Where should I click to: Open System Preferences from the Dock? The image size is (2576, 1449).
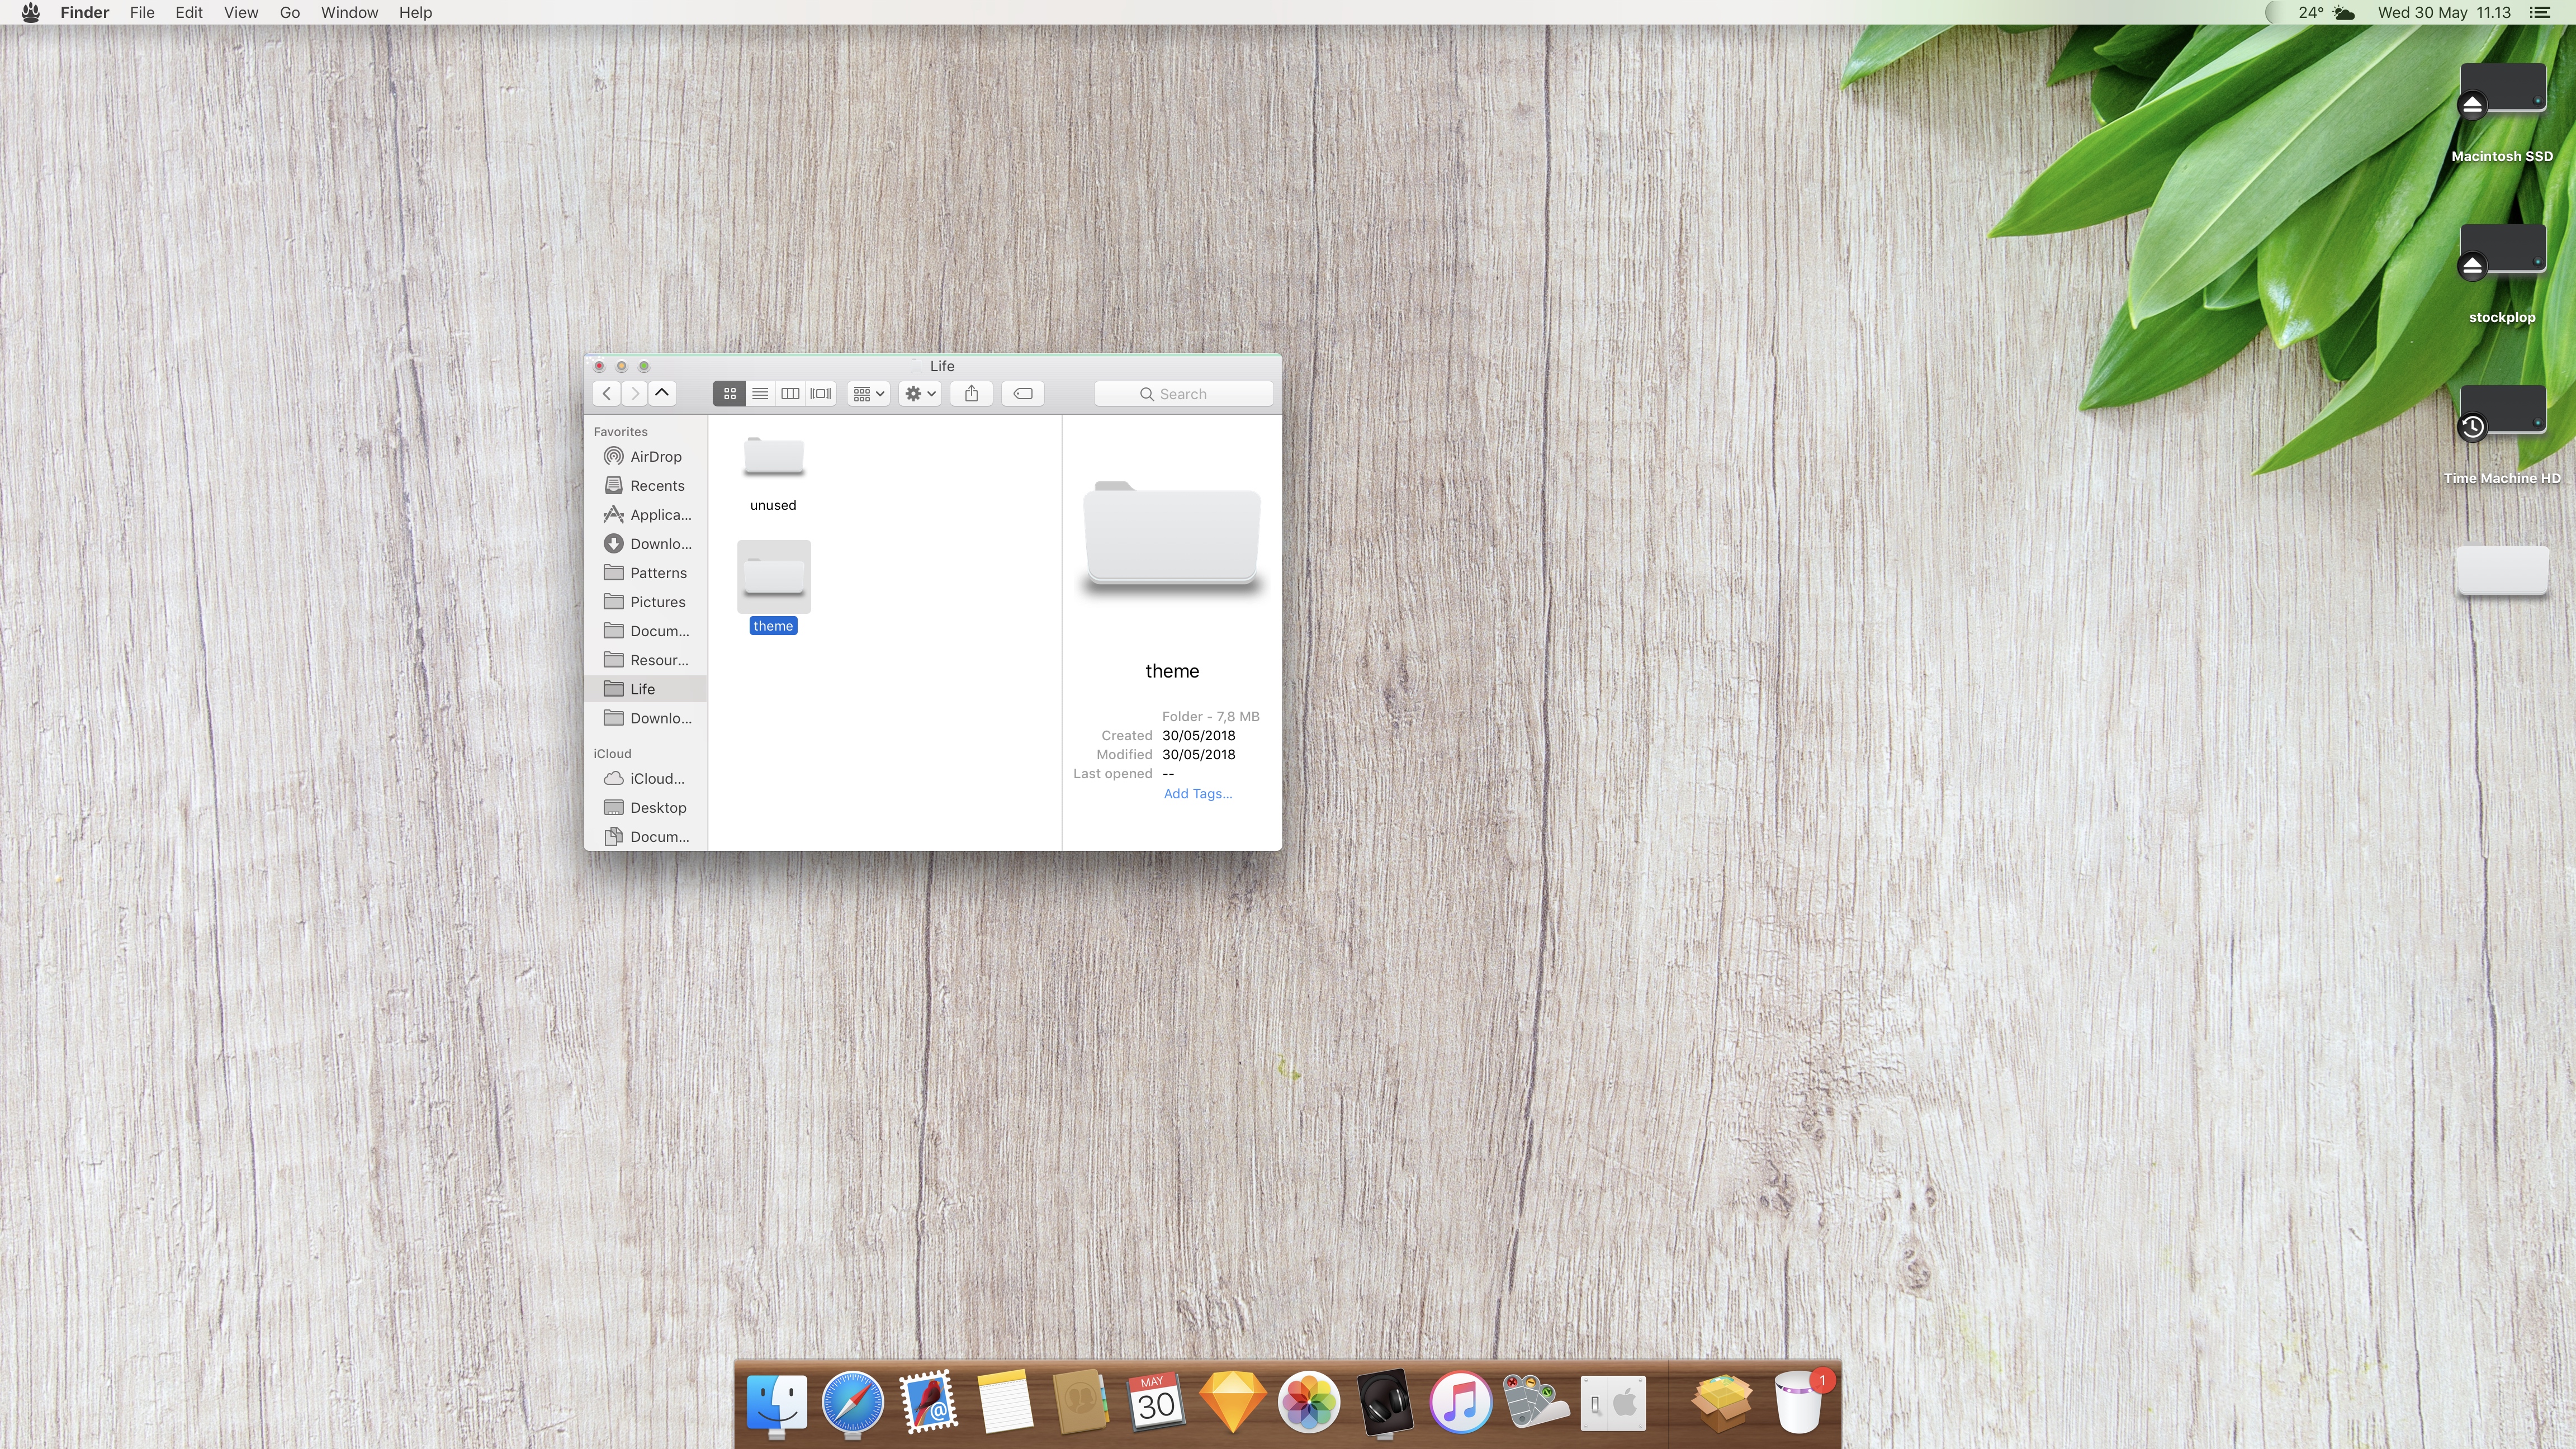click(x=1612, y=1402)
